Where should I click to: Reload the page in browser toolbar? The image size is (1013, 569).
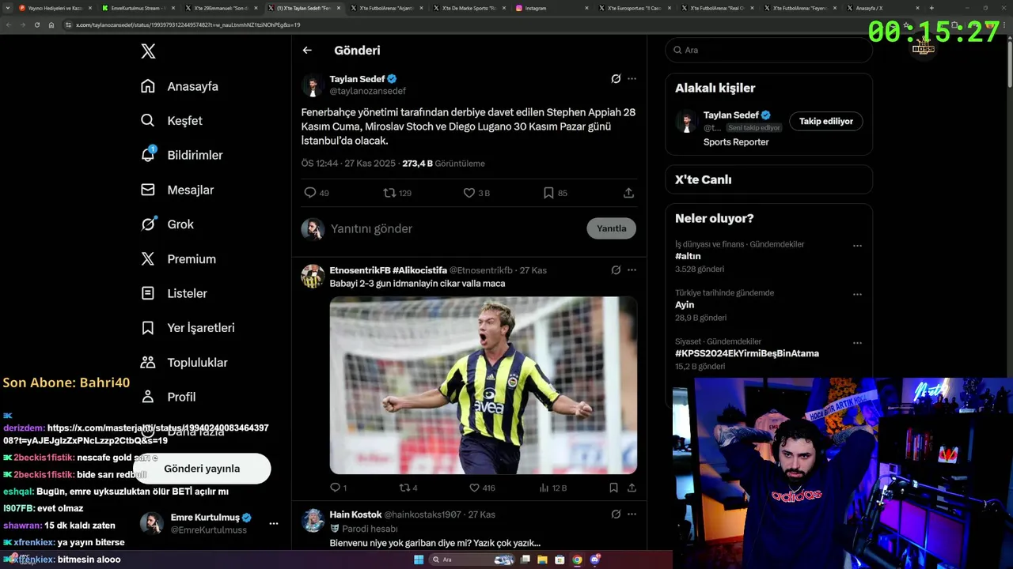36,25
